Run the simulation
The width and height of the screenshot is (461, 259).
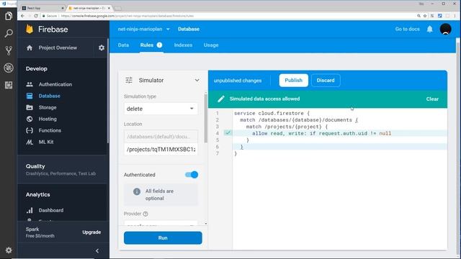(x=163, y=238)
